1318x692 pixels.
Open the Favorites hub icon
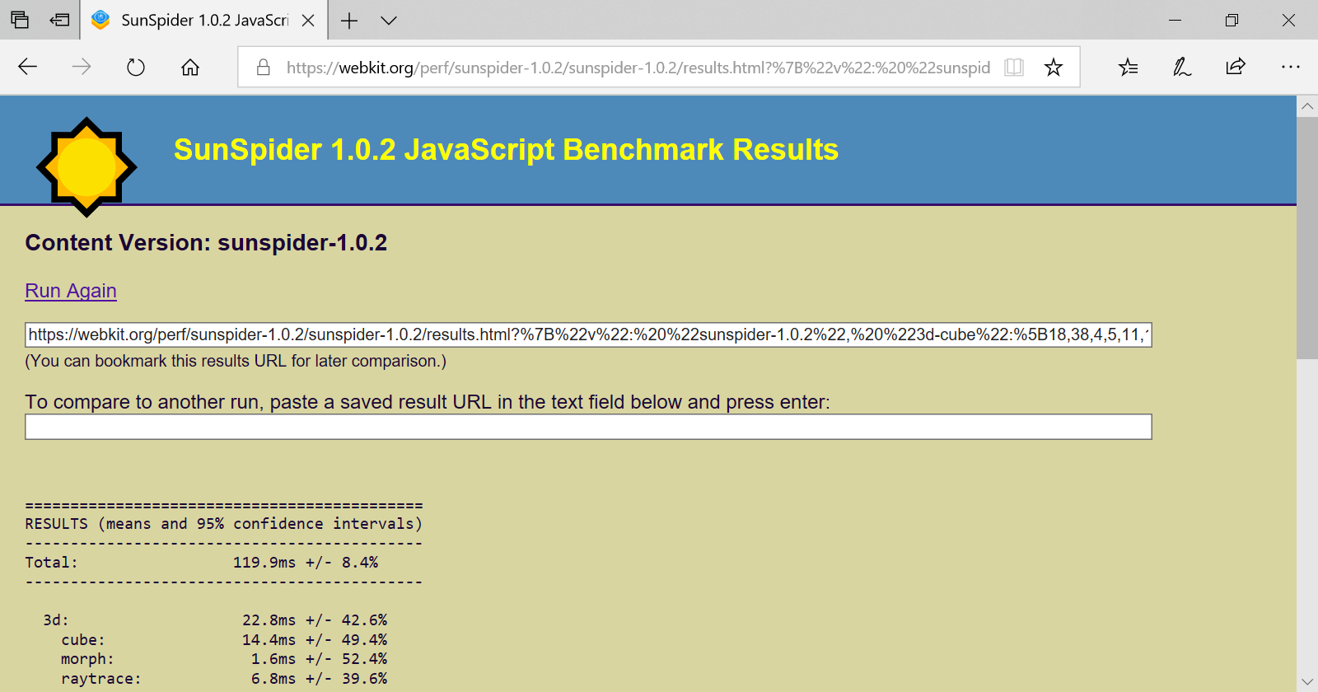point(1129,67)
